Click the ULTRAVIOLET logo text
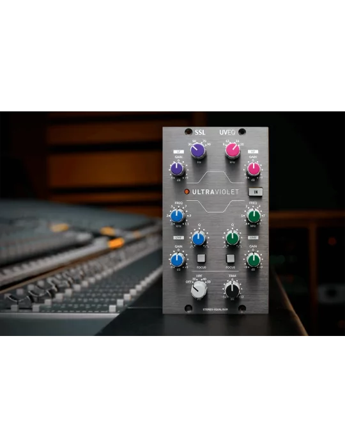 [x=215, y=192]
